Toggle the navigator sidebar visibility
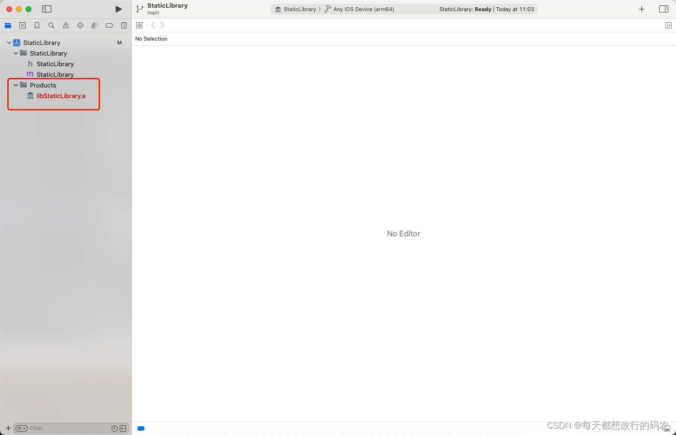Image resolution: width=676 pixels, height=435 pixels. (x=47, y=9)
